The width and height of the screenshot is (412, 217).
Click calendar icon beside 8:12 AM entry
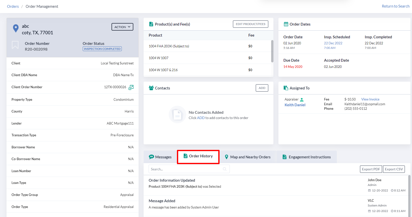pos(369,190)
